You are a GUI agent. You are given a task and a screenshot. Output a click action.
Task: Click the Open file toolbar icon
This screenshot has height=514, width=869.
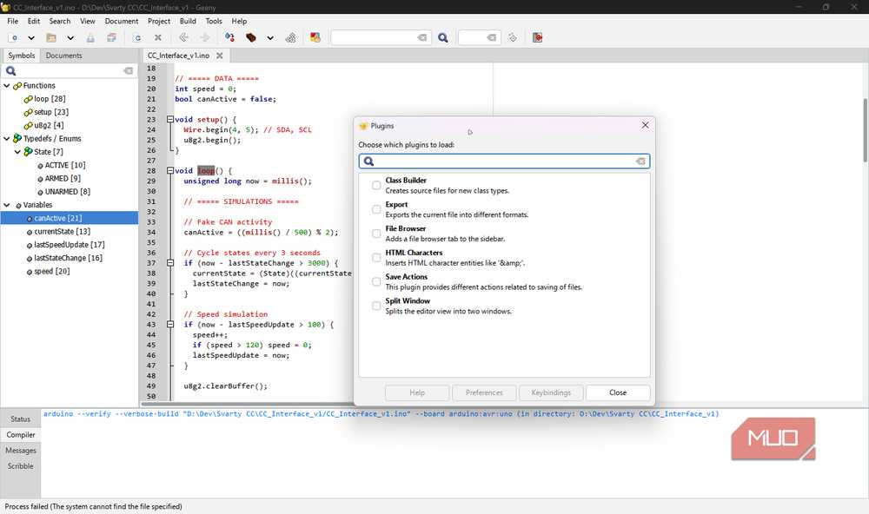(51, 37)
